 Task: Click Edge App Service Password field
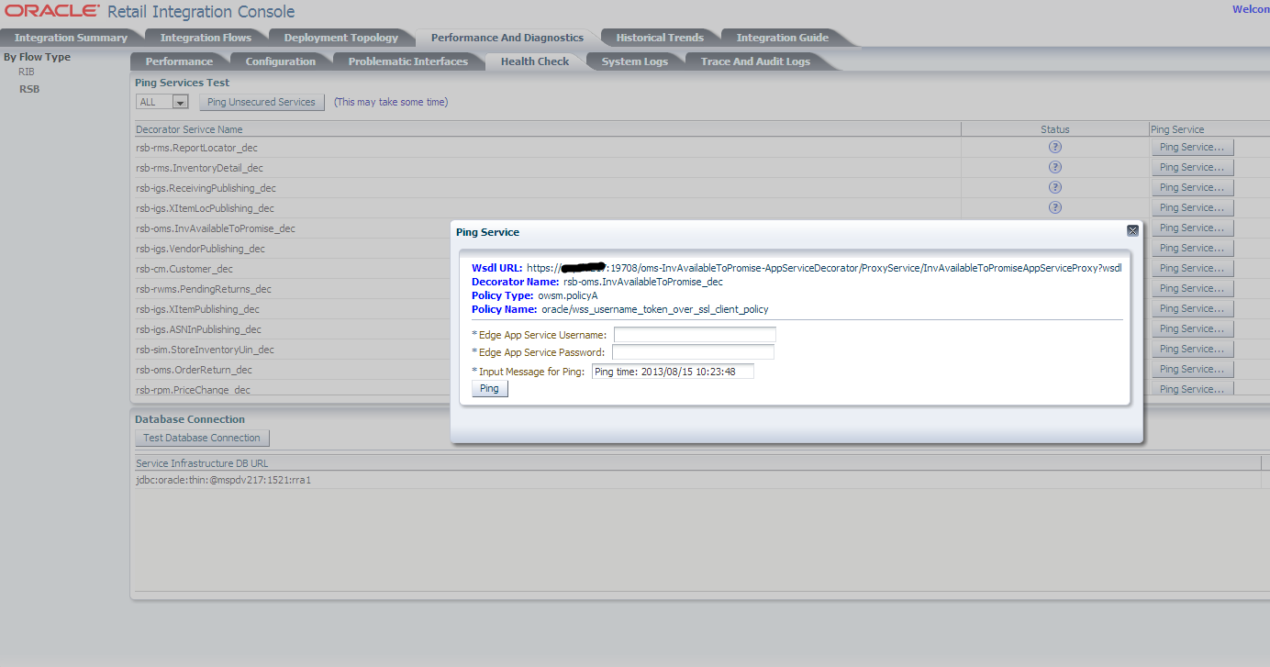(x=693, y=352)
